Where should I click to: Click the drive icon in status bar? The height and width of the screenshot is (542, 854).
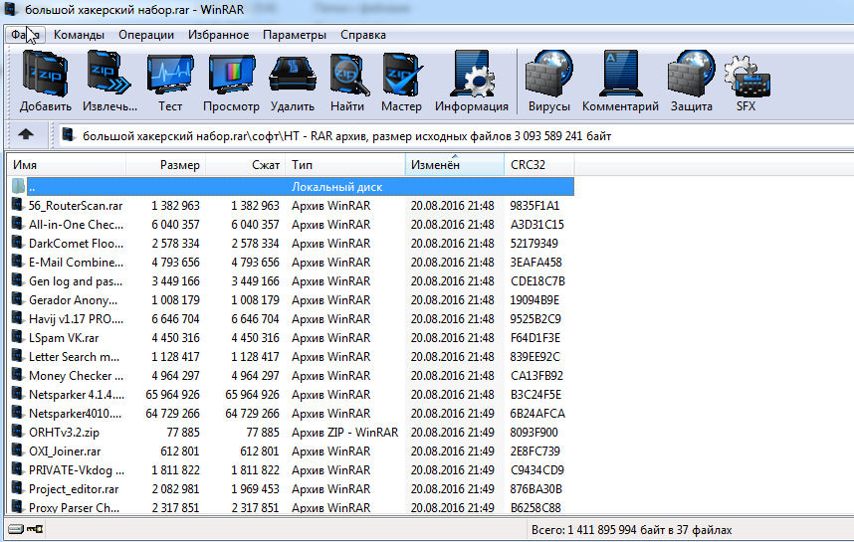click(x=16, y=528)
